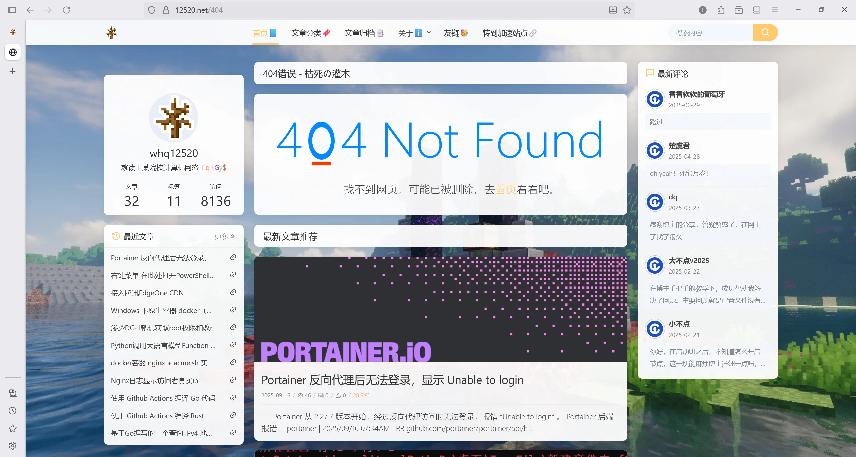Add new sidebar panel with plus icon
Viewport: 856px width, 457px height.
[x=13, y=71]
